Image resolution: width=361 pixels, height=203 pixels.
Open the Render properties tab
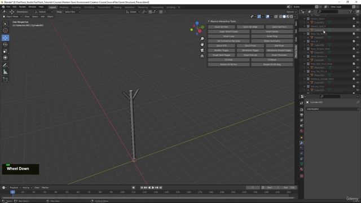pos(301,109)
